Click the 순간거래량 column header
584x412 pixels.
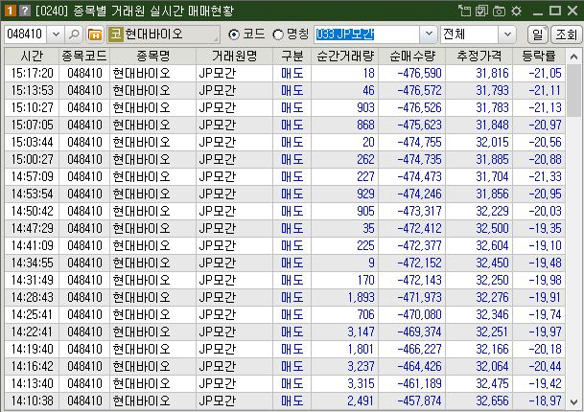(x=345, y=57)
